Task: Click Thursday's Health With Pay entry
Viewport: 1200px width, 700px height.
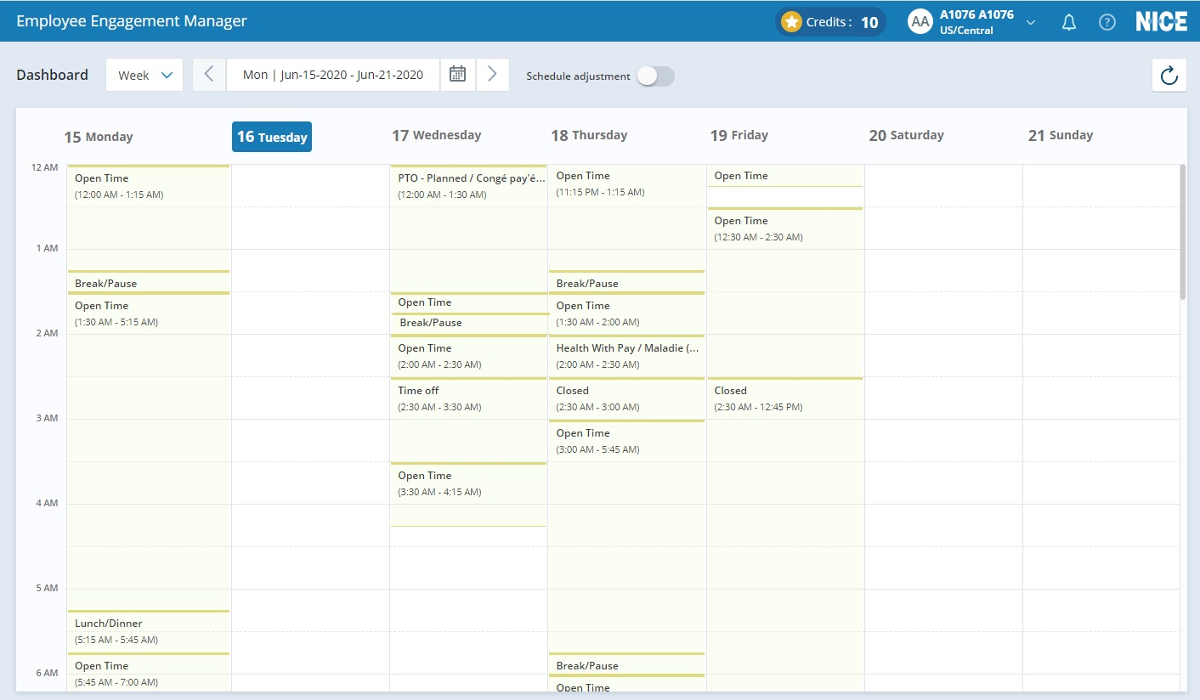Action: (x=626, y=356)
